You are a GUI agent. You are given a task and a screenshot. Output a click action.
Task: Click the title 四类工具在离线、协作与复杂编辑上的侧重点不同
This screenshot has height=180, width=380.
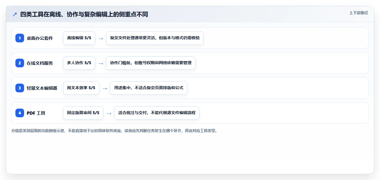pyautogui.click(x=84, y=14)
